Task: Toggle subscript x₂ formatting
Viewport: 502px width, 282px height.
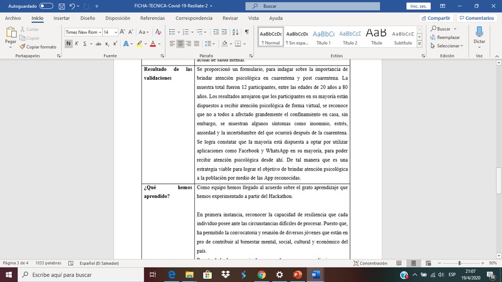Action: point(107,44)
